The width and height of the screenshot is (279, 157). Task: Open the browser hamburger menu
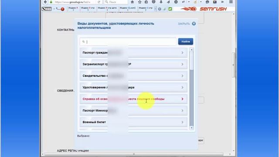click(x=231, y=2)
